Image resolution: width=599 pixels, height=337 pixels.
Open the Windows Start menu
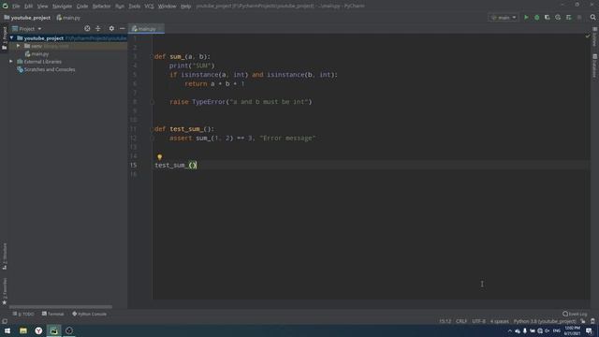tap(7, 330)
